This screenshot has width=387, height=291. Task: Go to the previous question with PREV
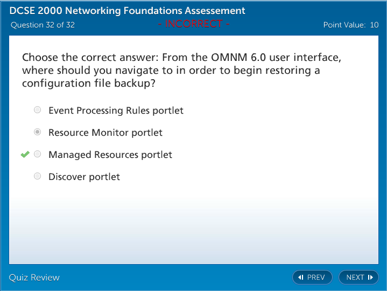click(312, 278)
